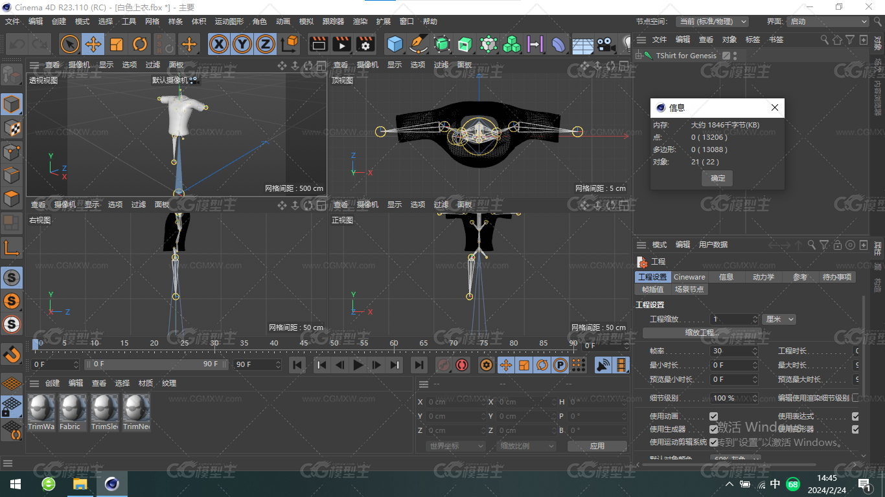Click the 缩放工程 button

pos(702,333)
